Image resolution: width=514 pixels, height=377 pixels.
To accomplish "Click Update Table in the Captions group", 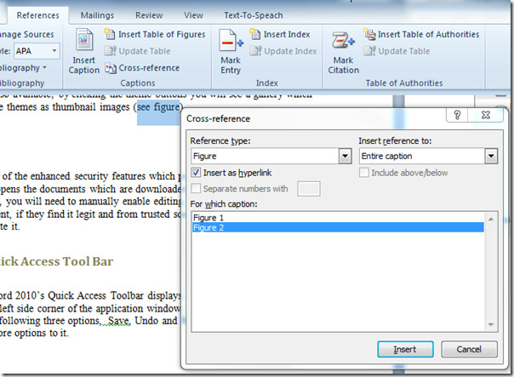I will pos(137,51).
